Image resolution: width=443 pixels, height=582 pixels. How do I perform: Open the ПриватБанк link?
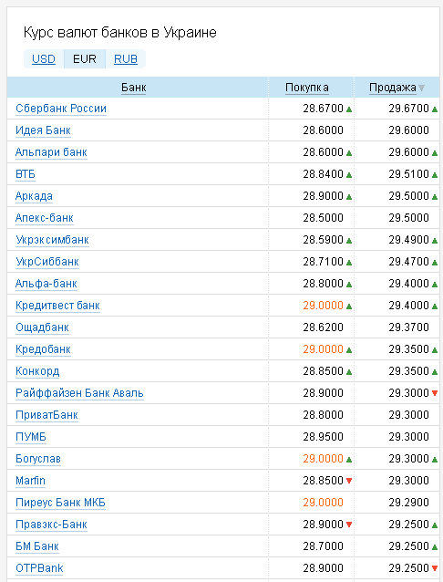click(46, 414)
